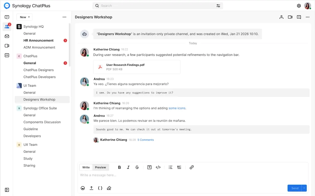Insert a bulleted list
Screen dimensions: 315x196
click(170, 167)
